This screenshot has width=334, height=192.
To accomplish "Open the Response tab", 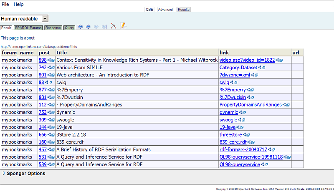I will tap(53, 28).
